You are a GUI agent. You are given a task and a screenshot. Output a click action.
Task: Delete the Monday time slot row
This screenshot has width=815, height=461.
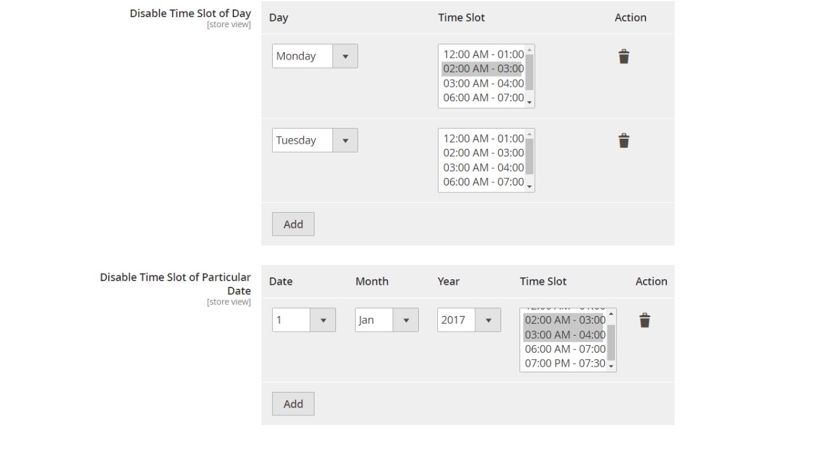point(624,56)
